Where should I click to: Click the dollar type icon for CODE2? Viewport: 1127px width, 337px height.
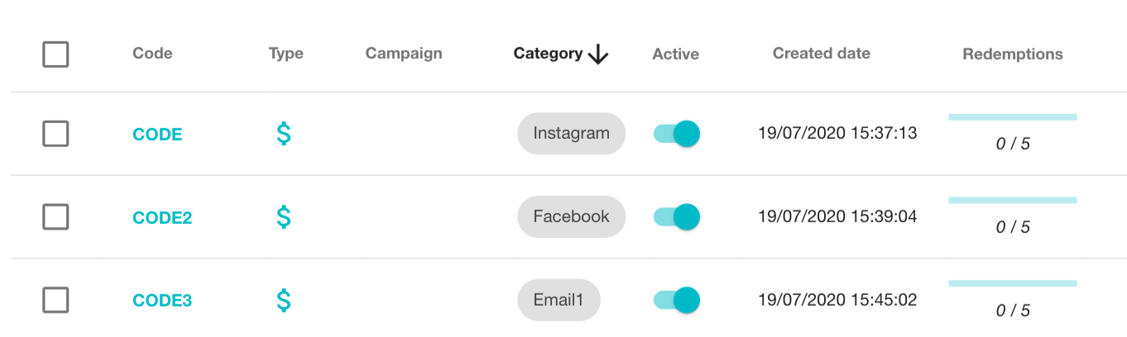point(283,217)
